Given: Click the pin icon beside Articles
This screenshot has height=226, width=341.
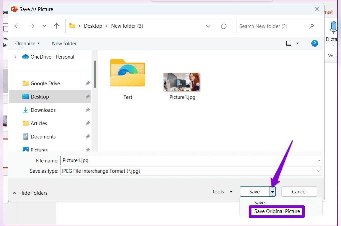Looking at the screenshot, I should pos(88,123).
